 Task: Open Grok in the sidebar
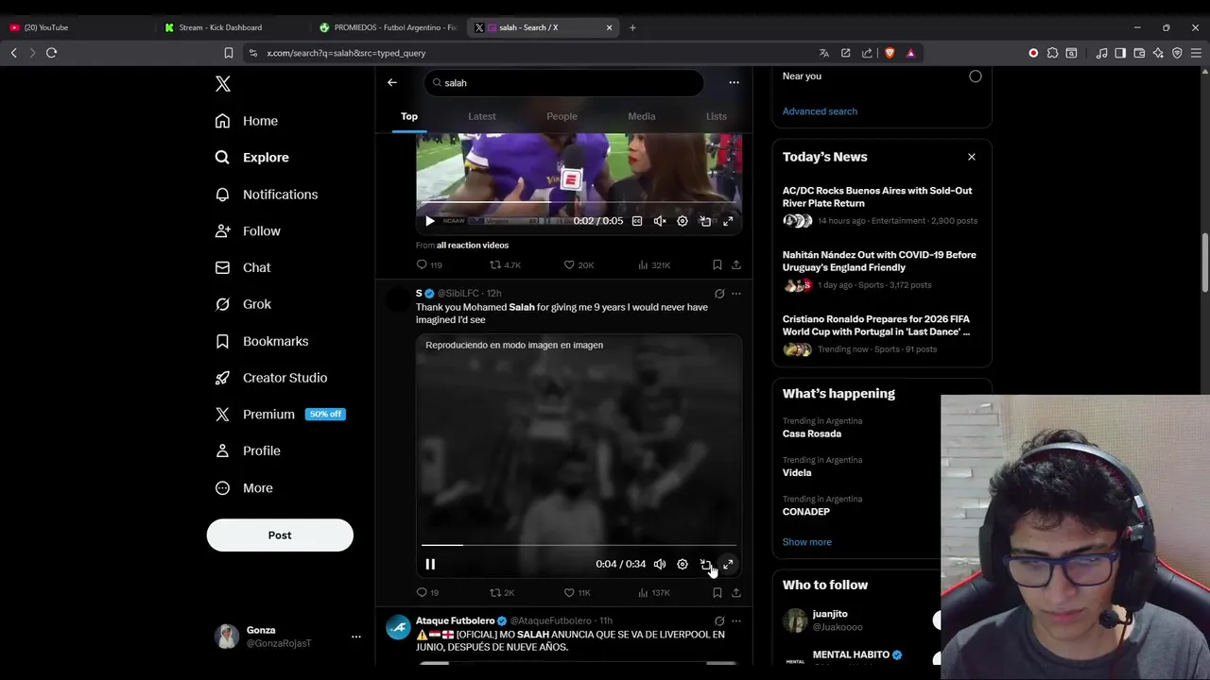coord(243,304)
